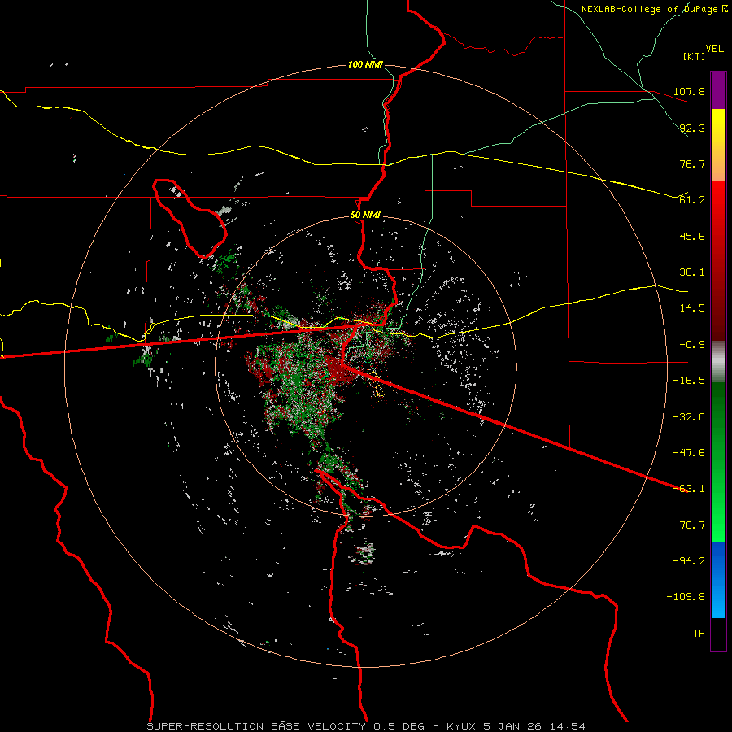Select the 61.2 velocity scale value
The width and height of the screenshot is (732, 732).
coord(692,200)
